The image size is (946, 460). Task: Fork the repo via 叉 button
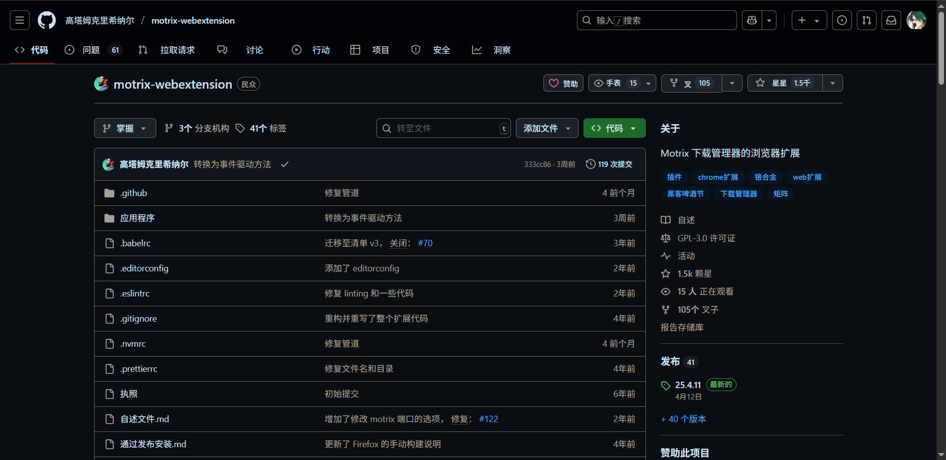pyautogui.click(x=690, y=83)
